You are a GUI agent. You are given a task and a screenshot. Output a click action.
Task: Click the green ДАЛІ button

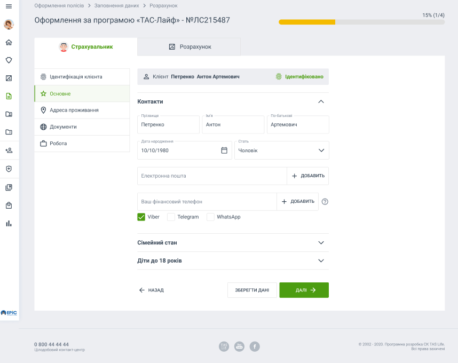pos(304,290)
